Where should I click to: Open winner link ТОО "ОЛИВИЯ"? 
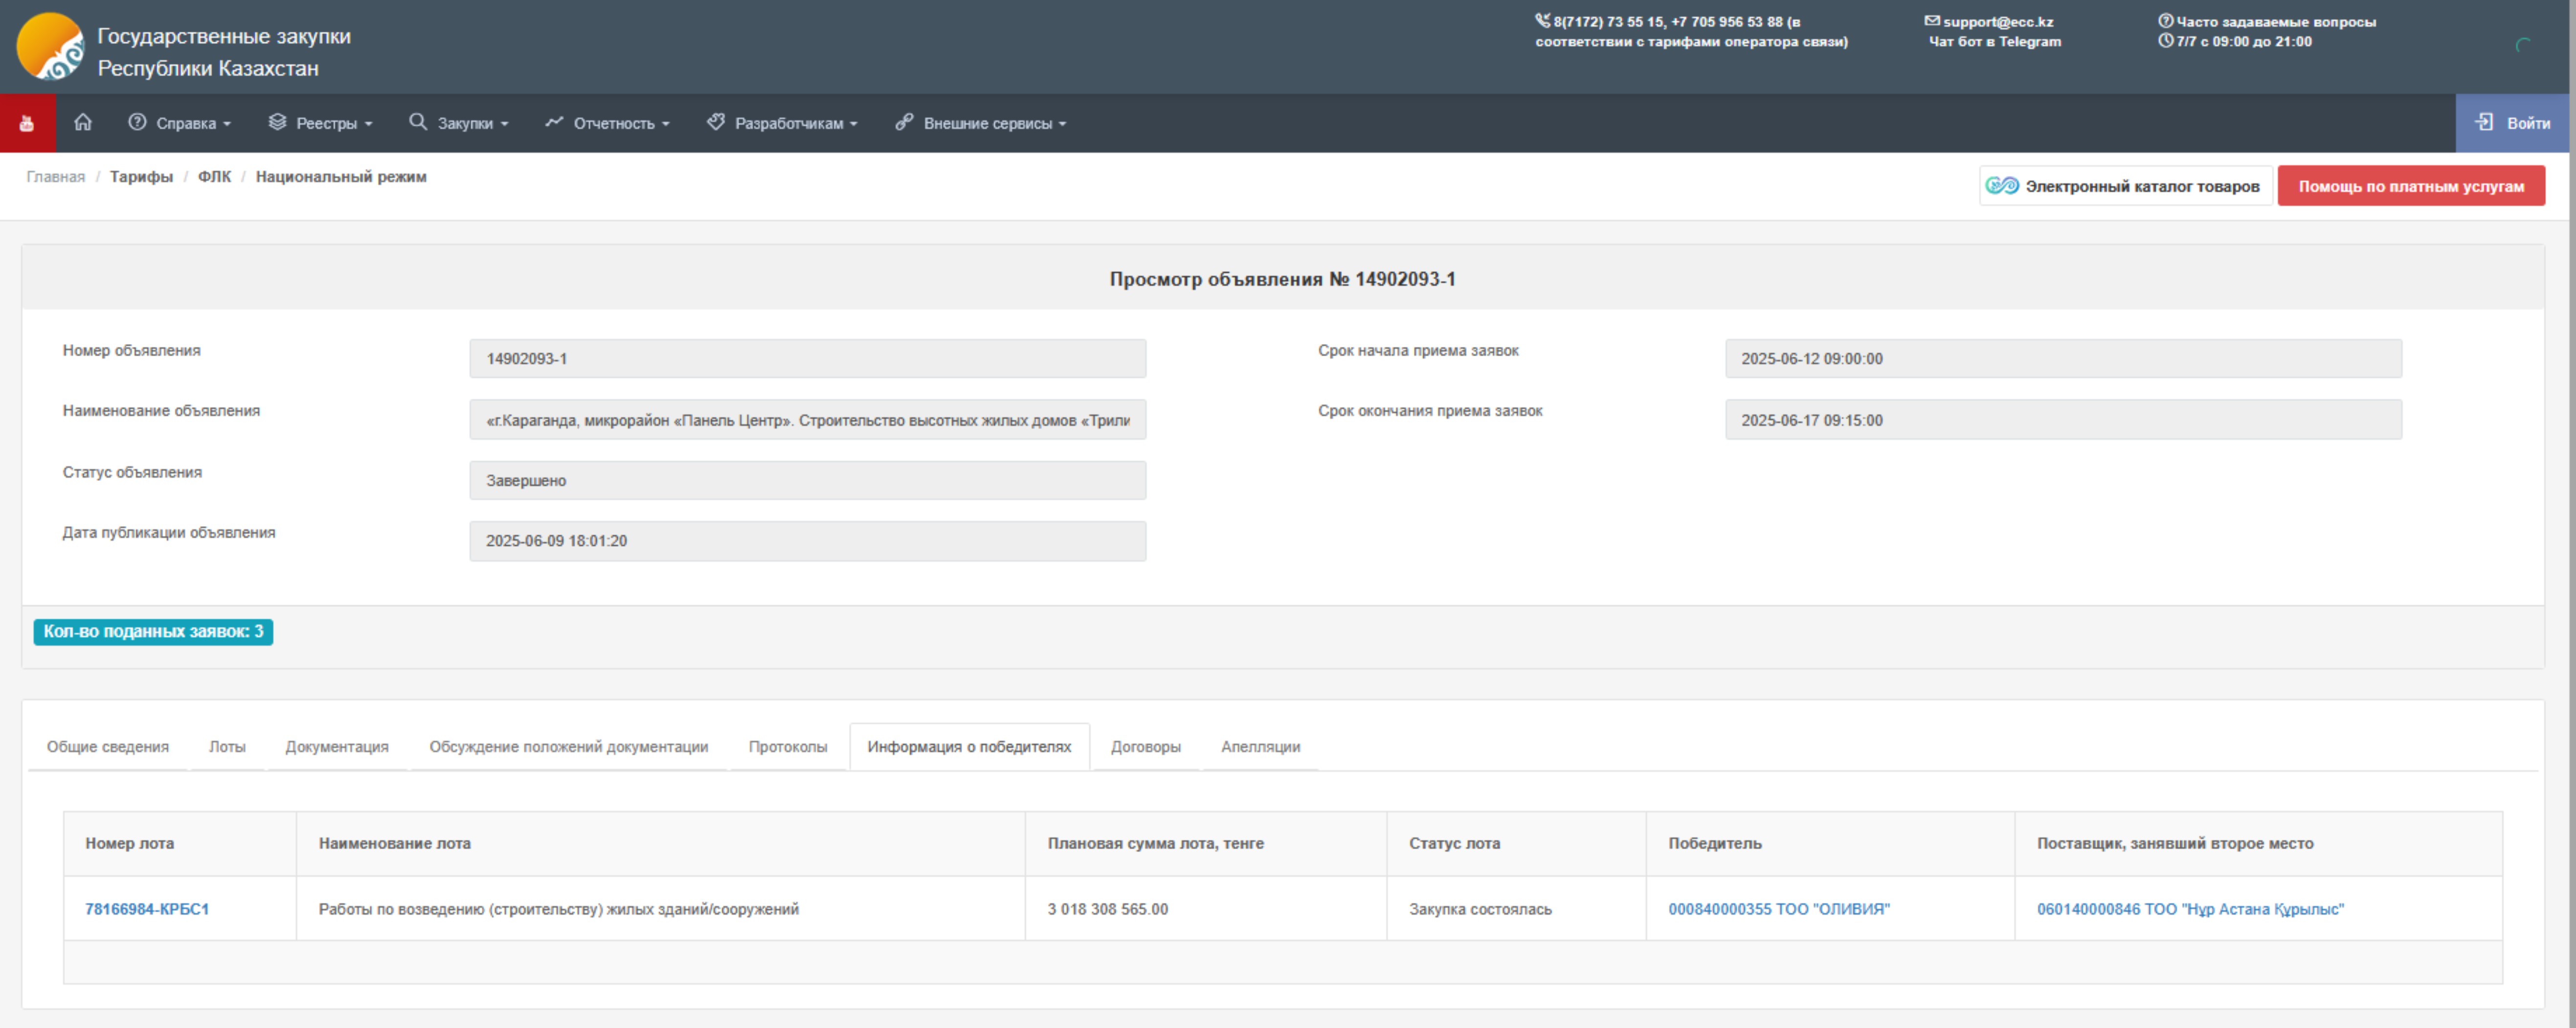[x=1778, y=909]
